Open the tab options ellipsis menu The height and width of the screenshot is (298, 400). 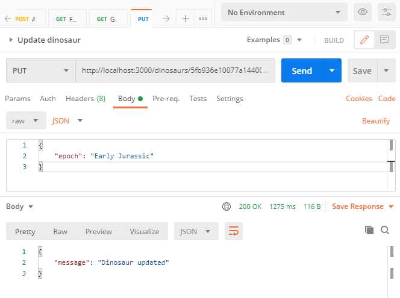203,19
